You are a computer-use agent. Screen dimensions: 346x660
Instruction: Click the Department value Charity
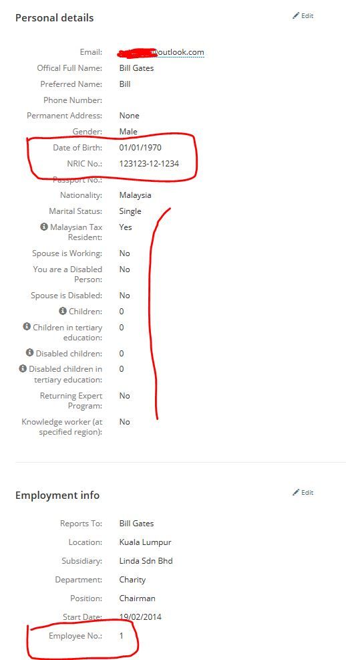tap(132, 580)
